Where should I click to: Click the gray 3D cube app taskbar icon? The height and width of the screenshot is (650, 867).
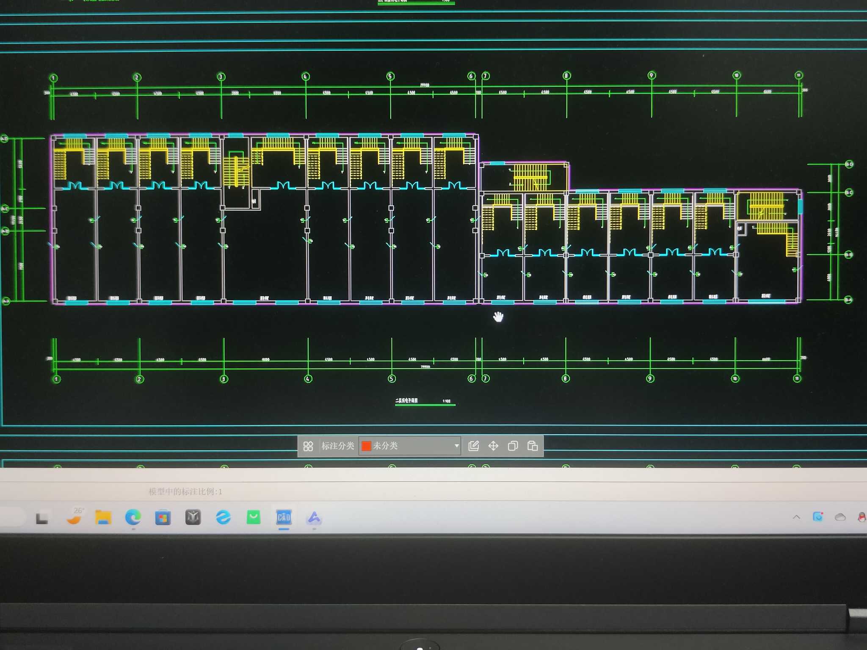[x=193, y=517]
